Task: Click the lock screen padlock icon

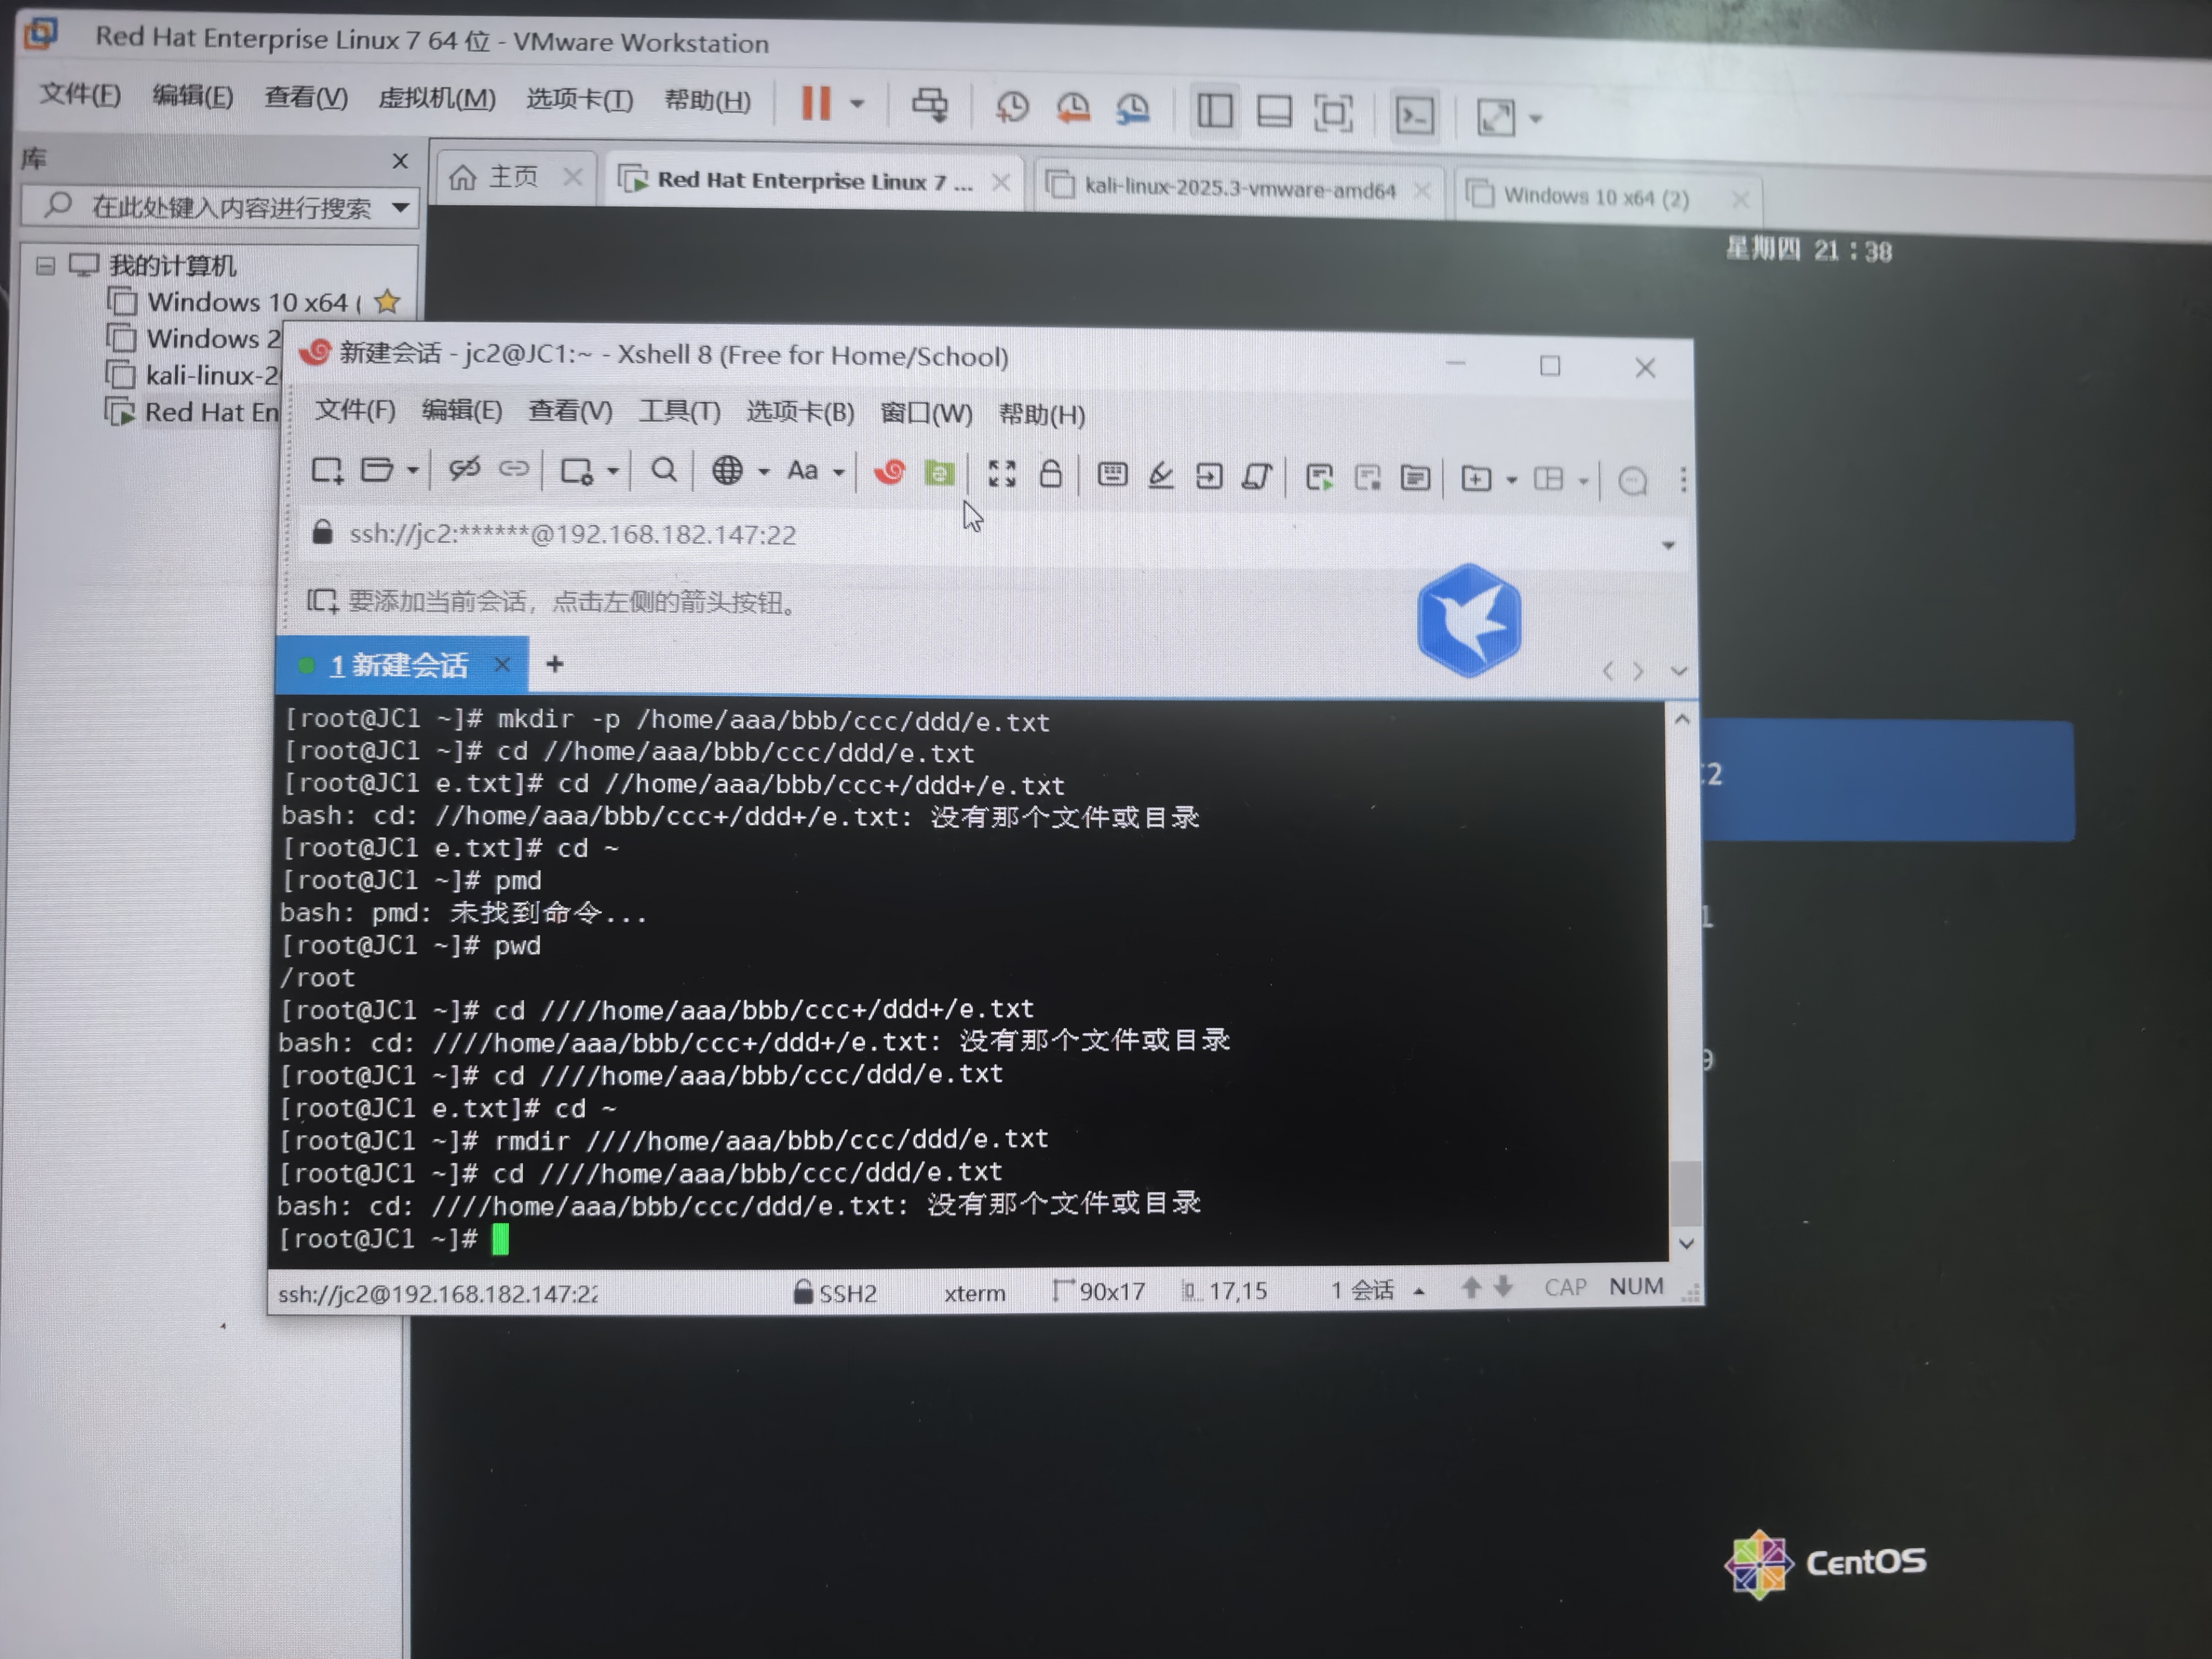Action: click(x=1050, y=474)
